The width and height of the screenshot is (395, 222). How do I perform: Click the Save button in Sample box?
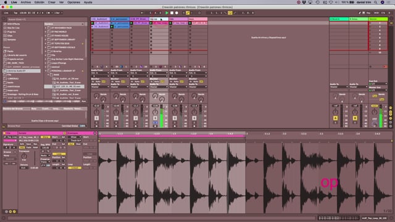click(x=29, y=144)
